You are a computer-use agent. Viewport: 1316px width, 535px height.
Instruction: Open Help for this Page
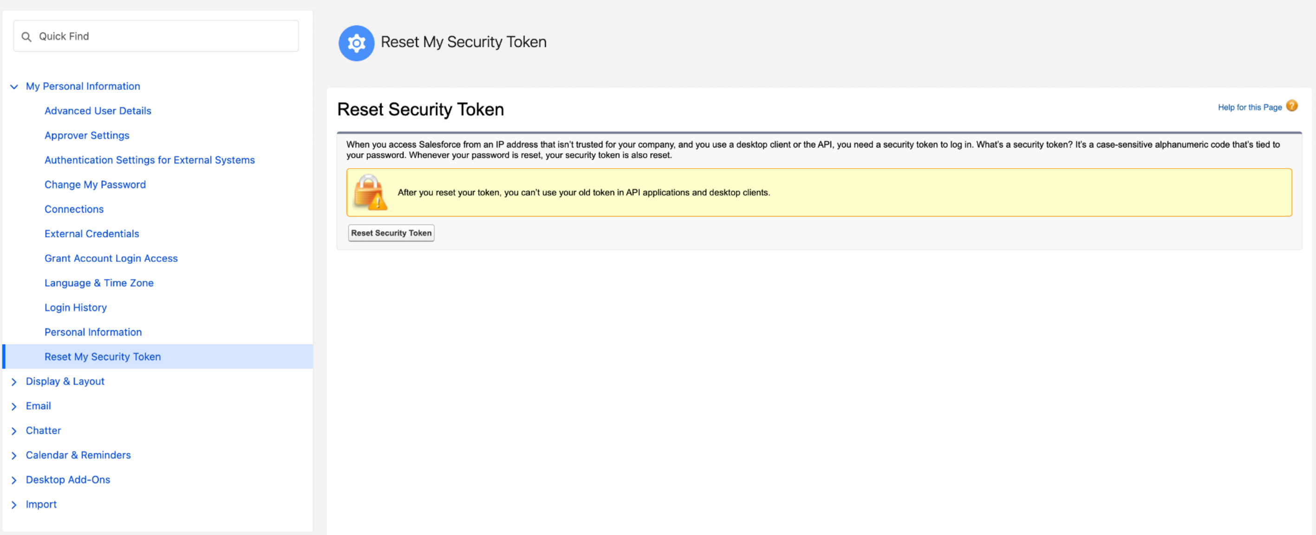(1250, 107)
